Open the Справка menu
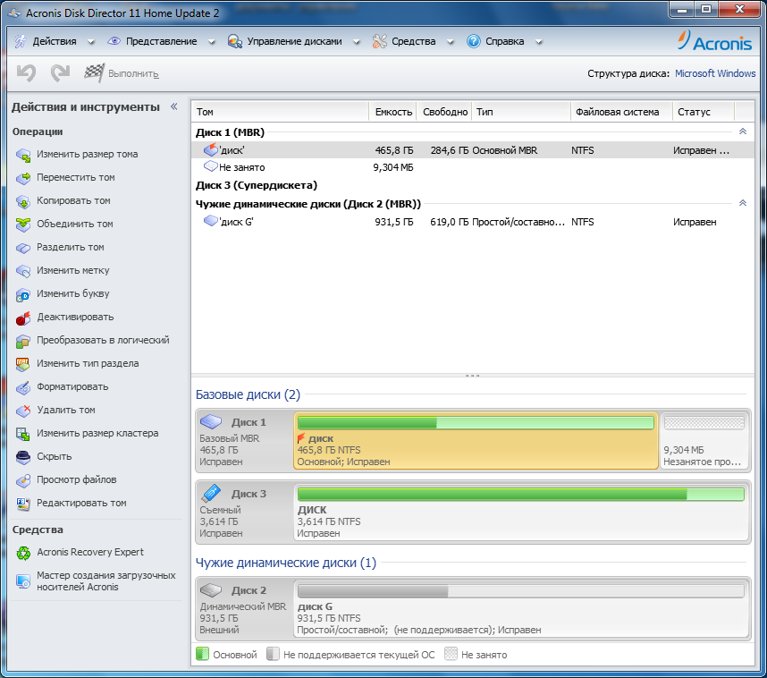Screen dimensions: 767x678 click(504, 42)
